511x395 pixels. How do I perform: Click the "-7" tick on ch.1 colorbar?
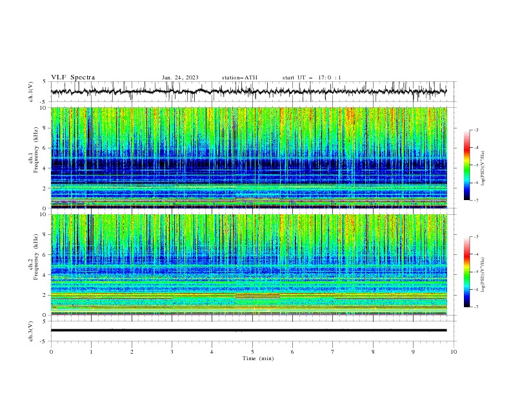click(x=476, y=200)
